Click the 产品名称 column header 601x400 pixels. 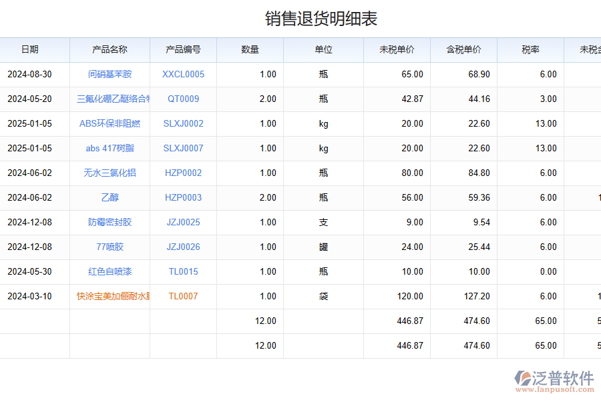click(110, 49)
